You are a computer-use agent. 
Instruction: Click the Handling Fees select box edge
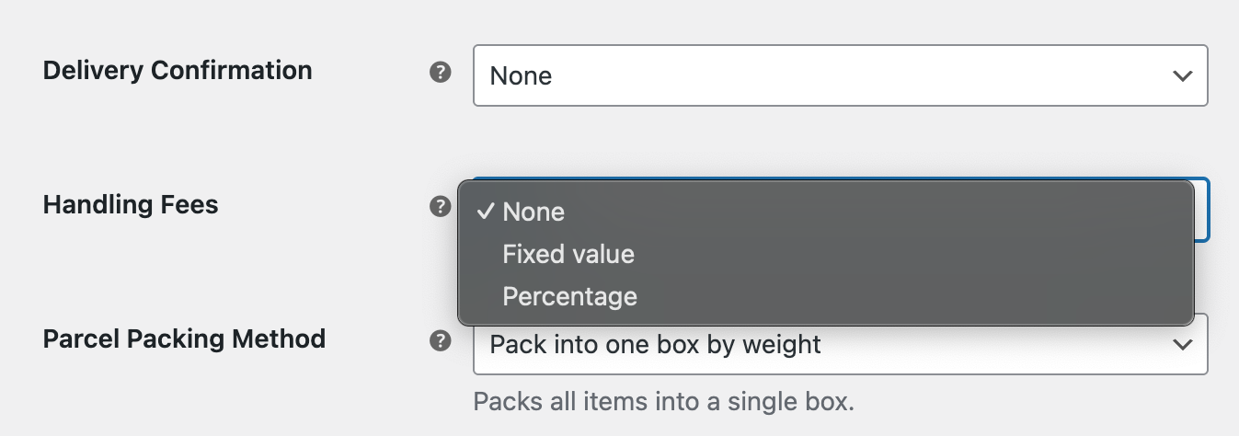pyautogui.click(x=1202, y=210)
